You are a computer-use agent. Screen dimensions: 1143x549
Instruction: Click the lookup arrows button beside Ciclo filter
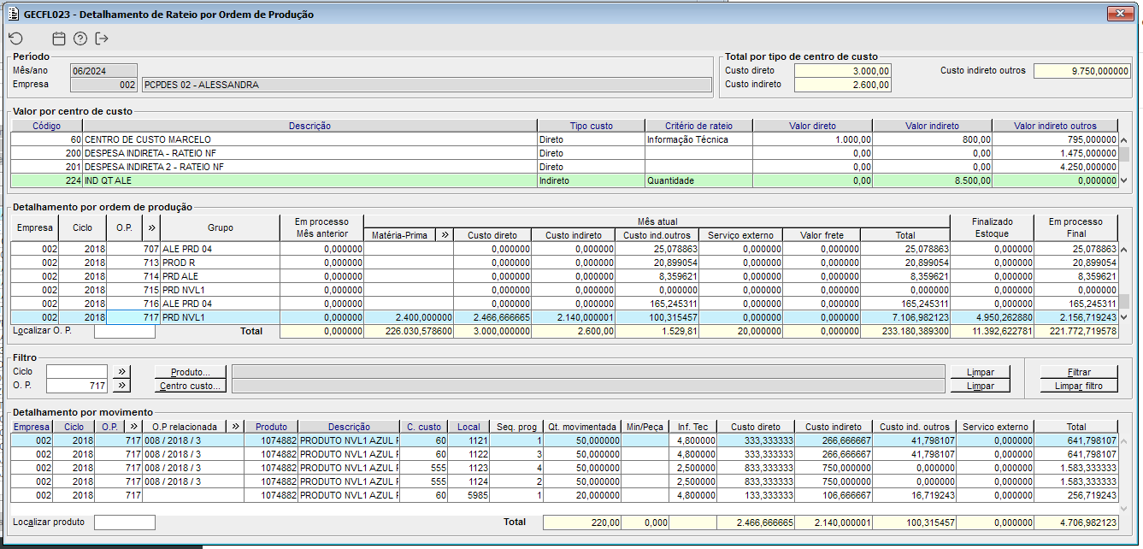pos(121,372)
